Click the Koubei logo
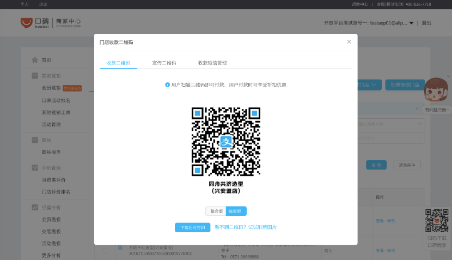The height and width of the screenshot is (260, 452). click(35, 22)
